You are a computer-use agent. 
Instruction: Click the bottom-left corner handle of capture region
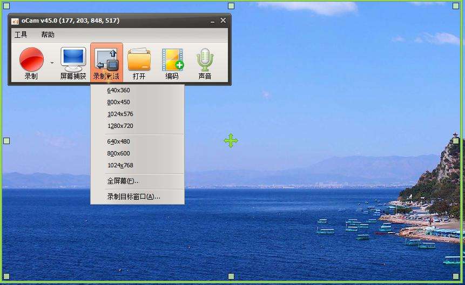point(6,276)
